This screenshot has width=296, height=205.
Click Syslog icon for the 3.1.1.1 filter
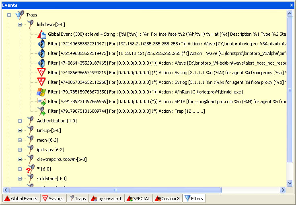coord(41,82)
